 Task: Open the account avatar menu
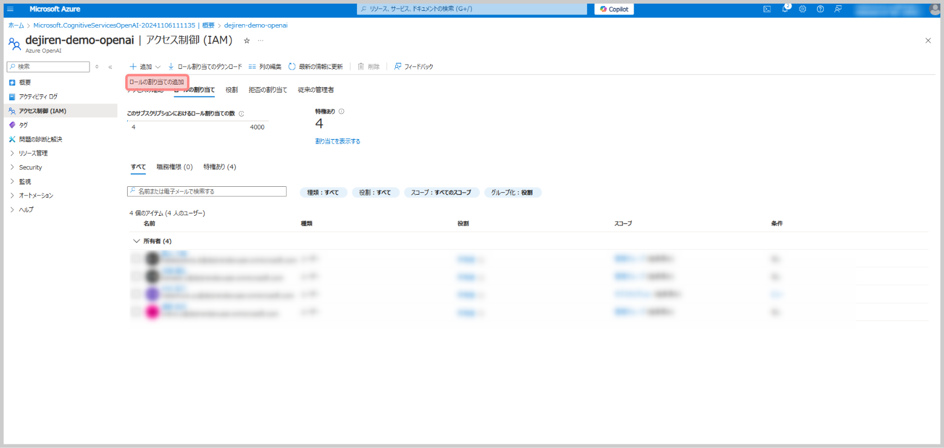click(934, 9)
